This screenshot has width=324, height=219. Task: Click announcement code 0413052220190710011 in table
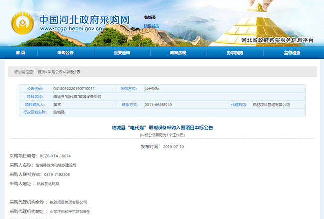point(74,88)
